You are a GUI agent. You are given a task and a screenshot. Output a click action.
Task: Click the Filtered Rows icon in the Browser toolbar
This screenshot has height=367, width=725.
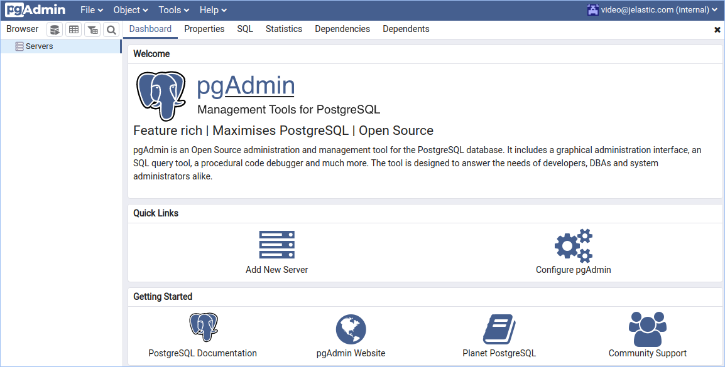click(92, 30)
